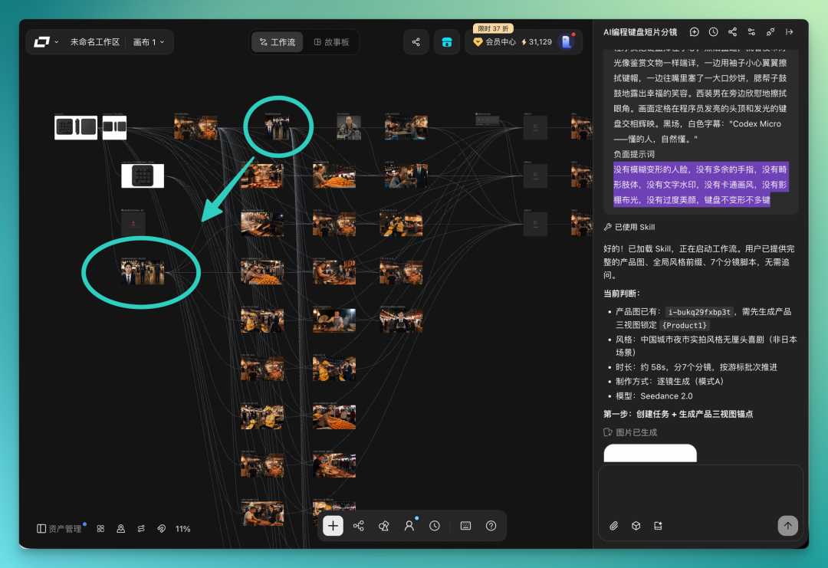Image resolution: width=828 pixels, height=568 pixels.
Task: Collapse the AI chat side panel
Action: [x=790, y=32]
